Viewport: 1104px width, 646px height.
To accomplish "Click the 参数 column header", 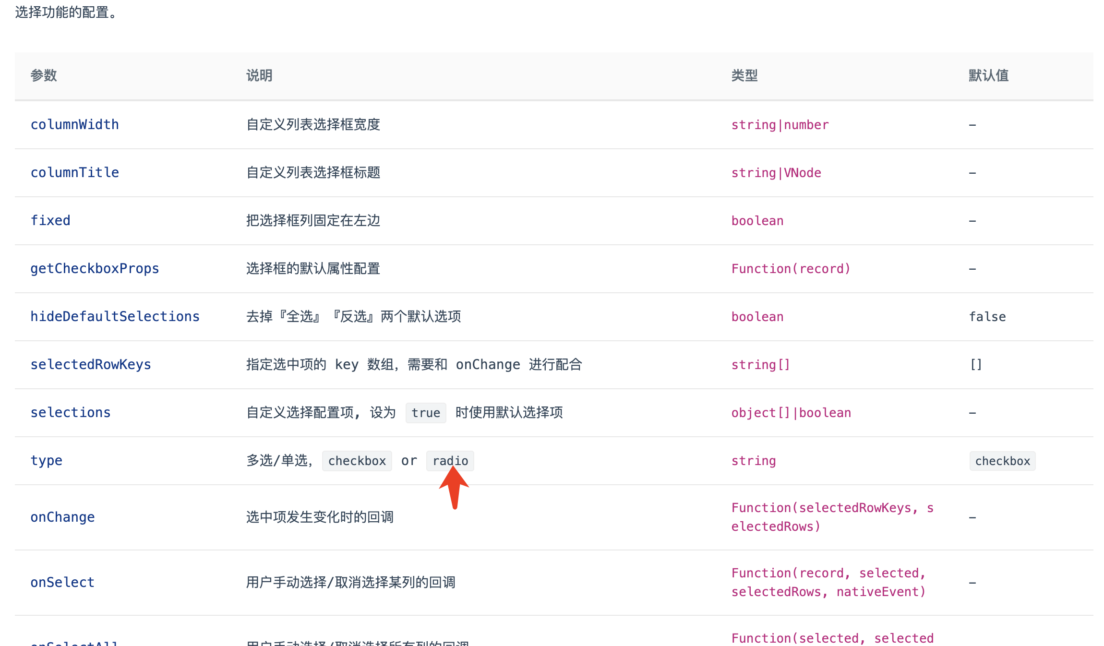I will point(44,75).
